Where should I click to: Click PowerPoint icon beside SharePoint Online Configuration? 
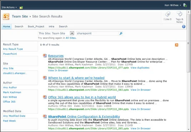45,116
